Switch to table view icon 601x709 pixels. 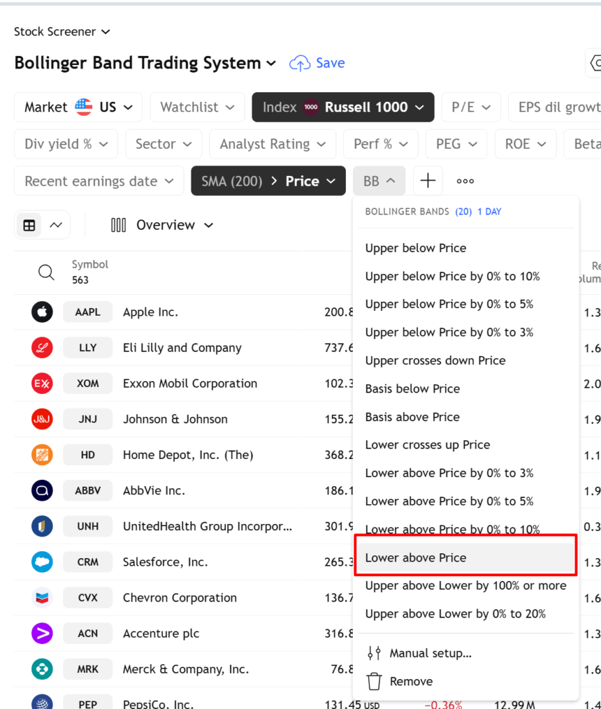[x=29, y=225]
